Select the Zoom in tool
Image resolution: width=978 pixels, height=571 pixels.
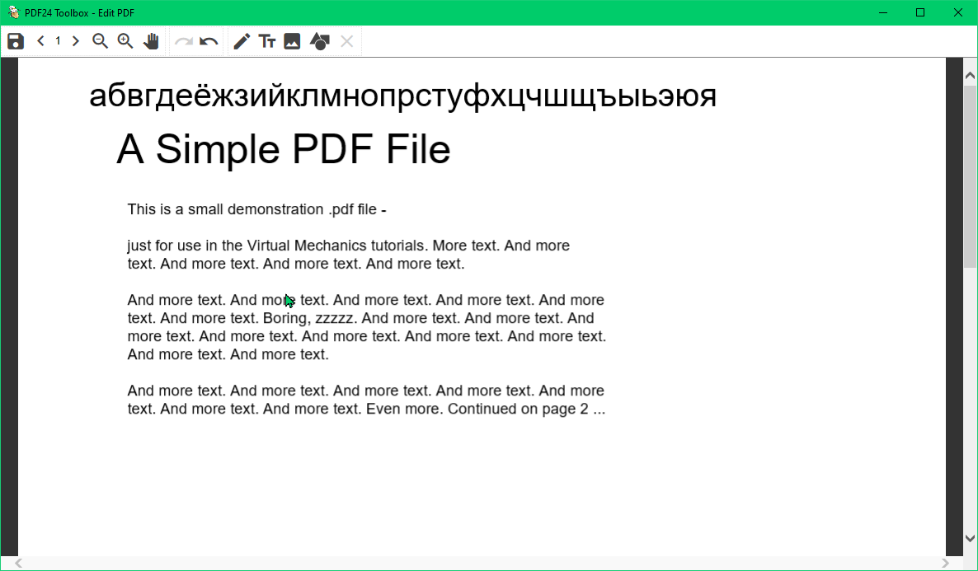click(125, 40)
